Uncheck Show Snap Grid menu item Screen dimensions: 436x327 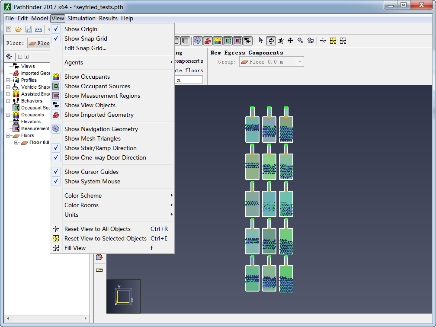tap(112, 38)
